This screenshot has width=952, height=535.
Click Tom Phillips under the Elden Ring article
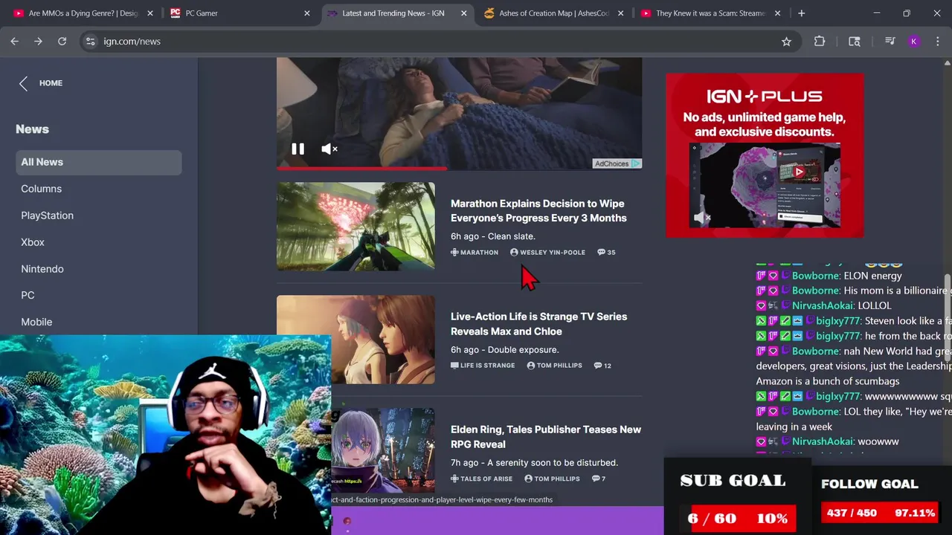tap(552, 479)
